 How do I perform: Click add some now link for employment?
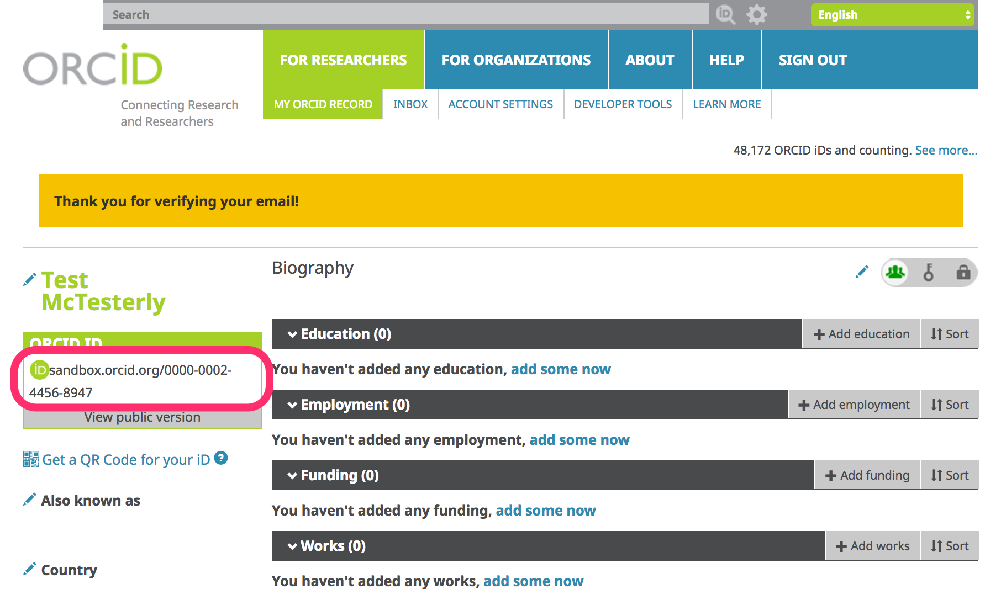point(579,440)
